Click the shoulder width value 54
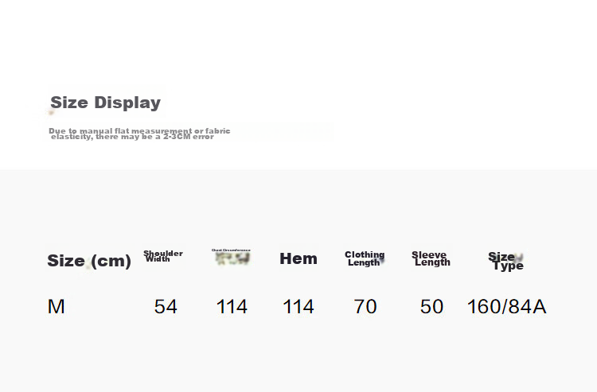Screen dimensions: 597x392 [x=166, y=306]
